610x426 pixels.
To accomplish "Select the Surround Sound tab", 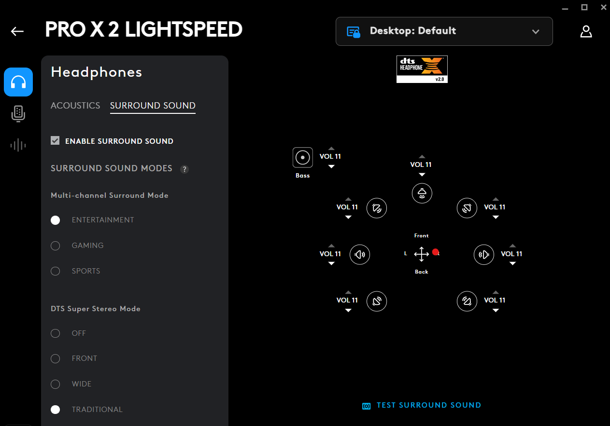I will (x=153, y=106).
